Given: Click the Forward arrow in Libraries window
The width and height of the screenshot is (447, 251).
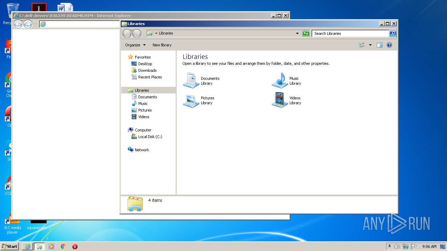Looking at the screenshot, I should (x=137, y=33).
